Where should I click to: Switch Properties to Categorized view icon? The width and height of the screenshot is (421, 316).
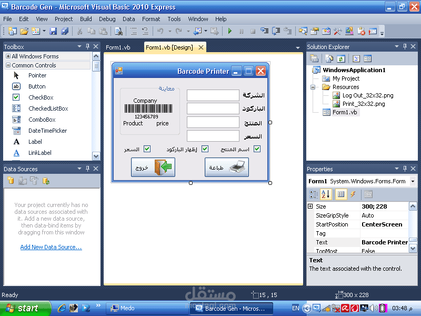click(x=313, y=194)
